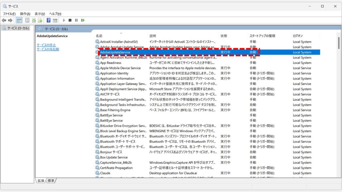Open the 操作(A) menu
This screenshot has width=342, height=192.
[x=25, y=14]
